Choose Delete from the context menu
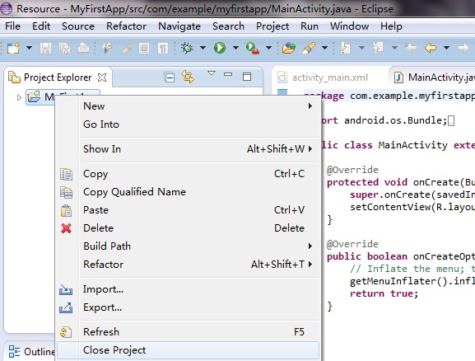Screen dimensions: 475x361 [189, 228]
